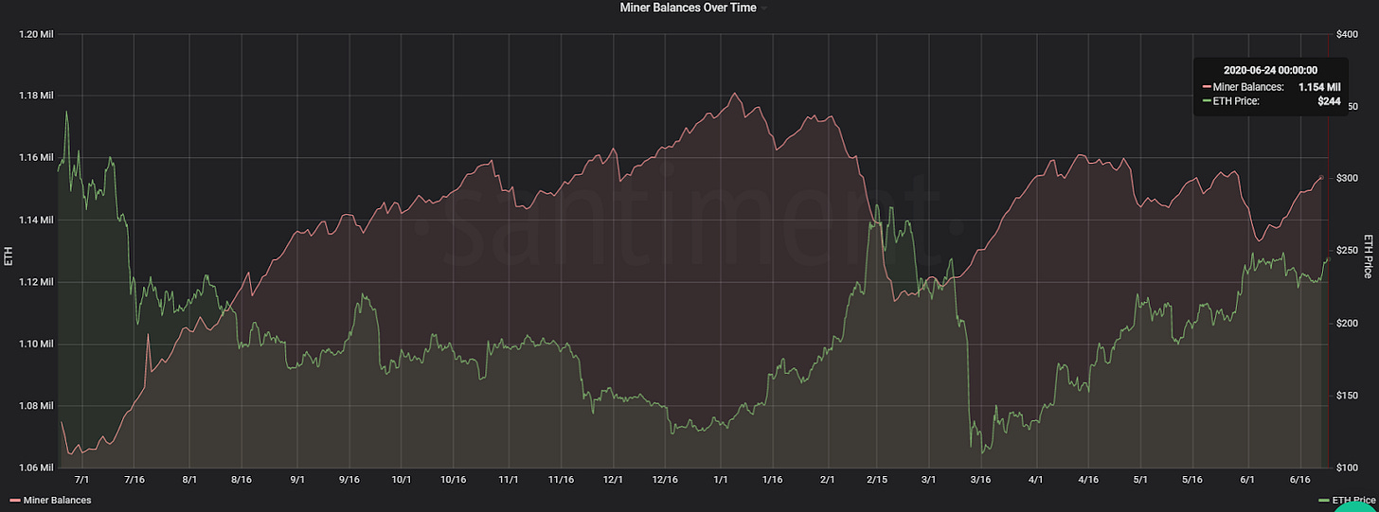Image resolution: width=1379 pixels, height=512 pixels.
Task: Click the green line icon in the tooltip
Action: tap(1206, 101)
